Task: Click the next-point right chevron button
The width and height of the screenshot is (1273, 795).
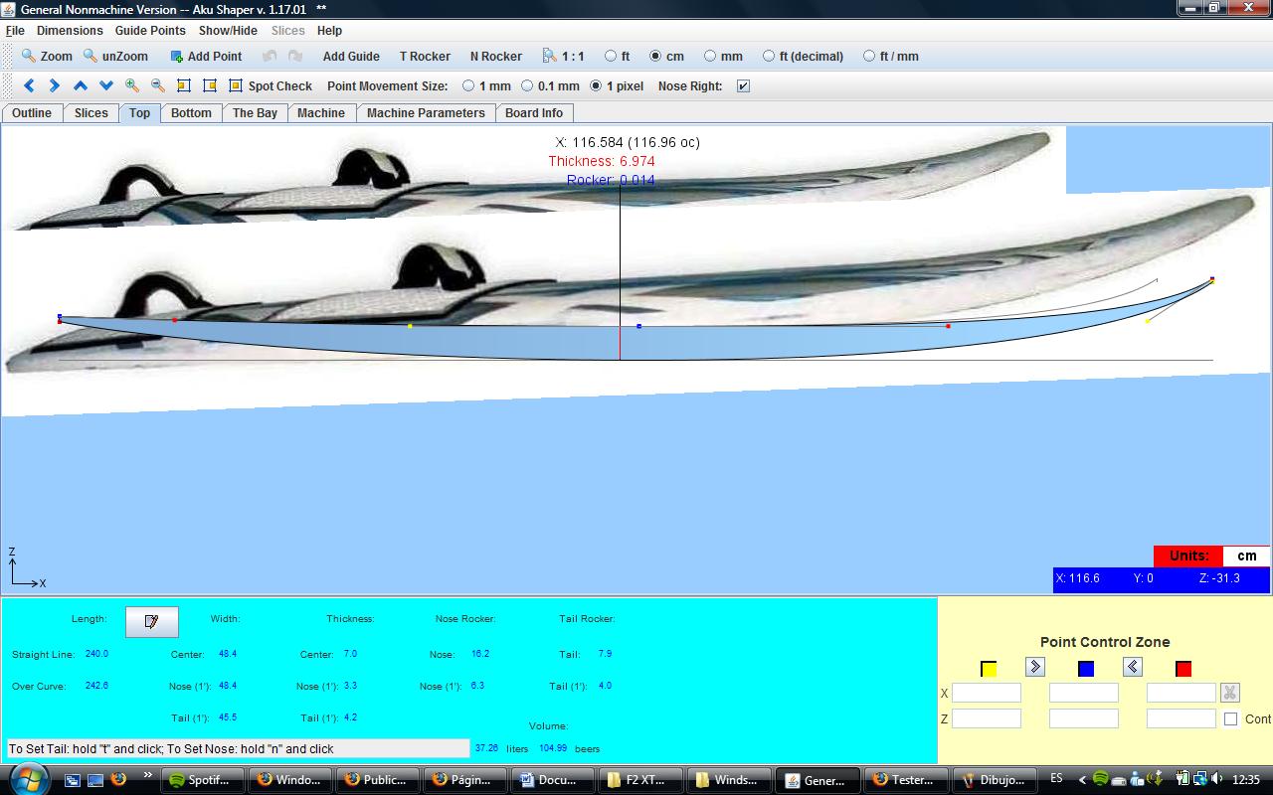Action: [1034, 667]
